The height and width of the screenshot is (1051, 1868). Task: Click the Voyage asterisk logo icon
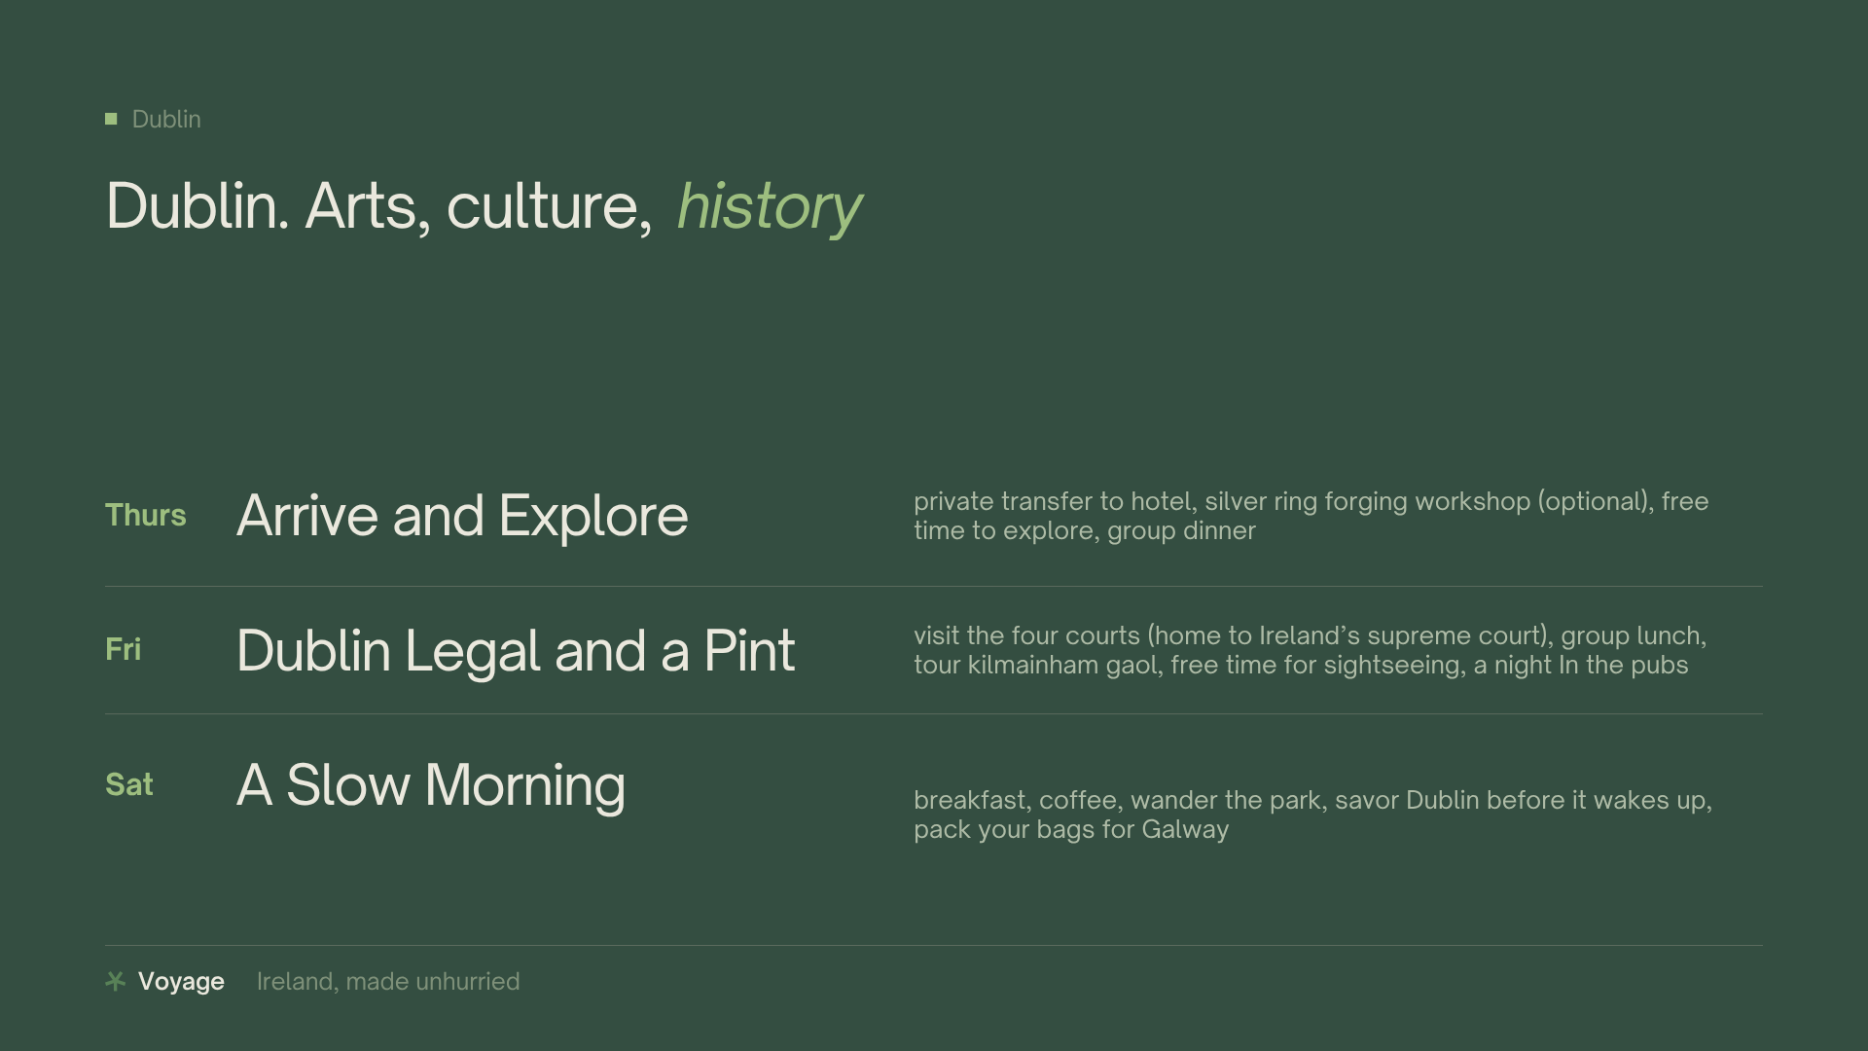tap(115, 981)
